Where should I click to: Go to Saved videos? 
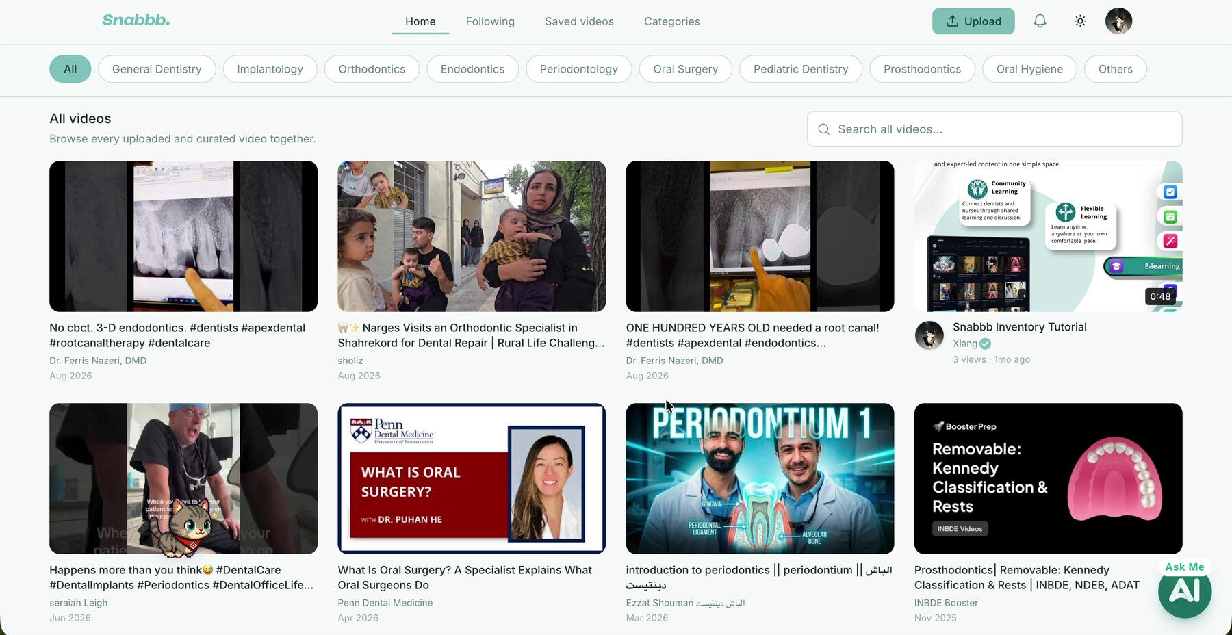click(x=579, y=21)
